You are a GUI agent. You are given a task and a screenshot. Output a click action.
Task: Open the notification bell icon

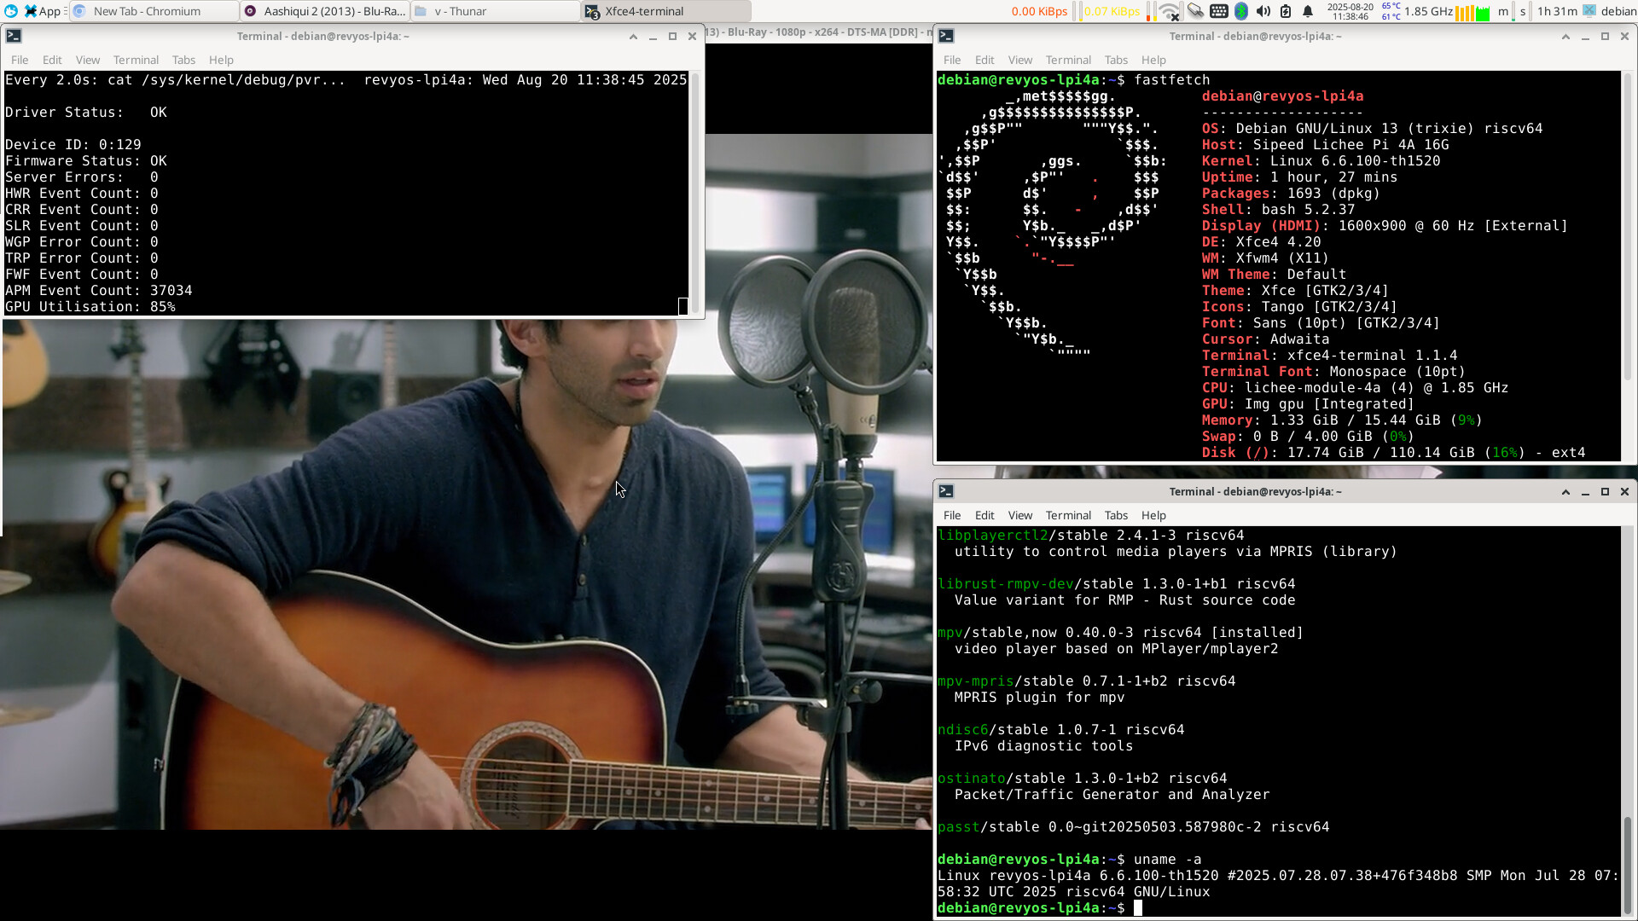(x=1308, y=11)
